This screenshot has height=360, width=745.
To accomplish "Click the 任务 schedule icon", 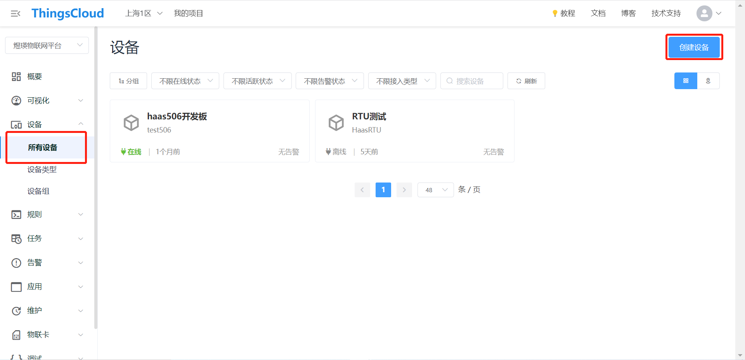I will click(16, 239).
